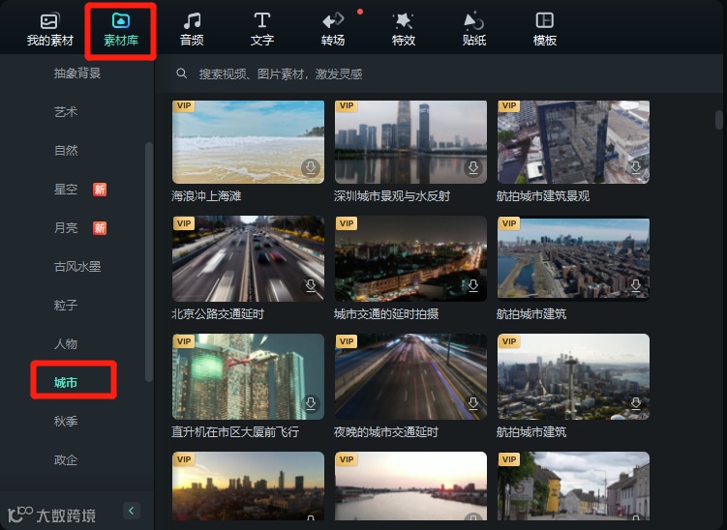Click the 新 badge beside 星空
The width and height of the screenshot is (727, 530).
click(x=100, y=190)
